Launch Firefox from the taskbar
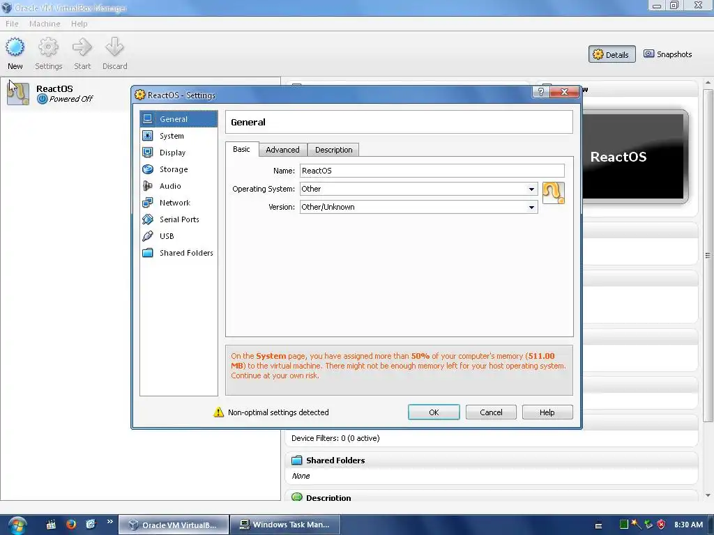The height and width of the screenshot is (535, 714). click(70, 524)
